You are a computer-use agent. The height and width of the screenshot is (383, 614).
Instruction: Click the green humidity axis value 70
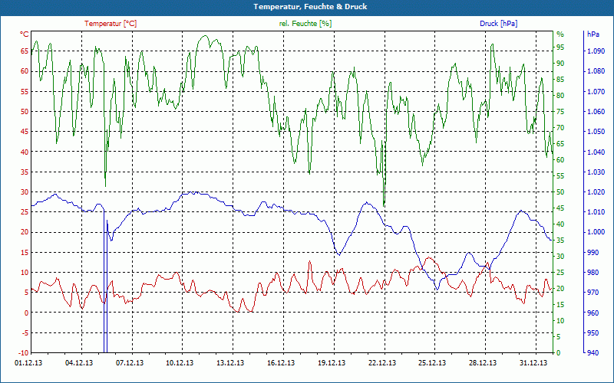point(560,127)
